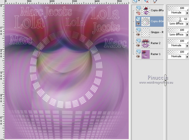Screen dimensions: 189x140
Task: Click raster layer type icon of Copia diGr
Action: (x=138, y=19)
